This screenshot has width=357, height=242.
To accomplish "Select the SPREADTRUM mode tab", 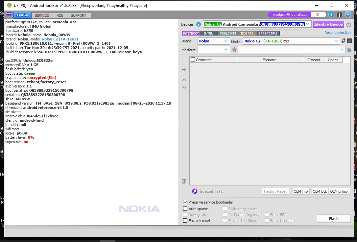I will [269, 34].
